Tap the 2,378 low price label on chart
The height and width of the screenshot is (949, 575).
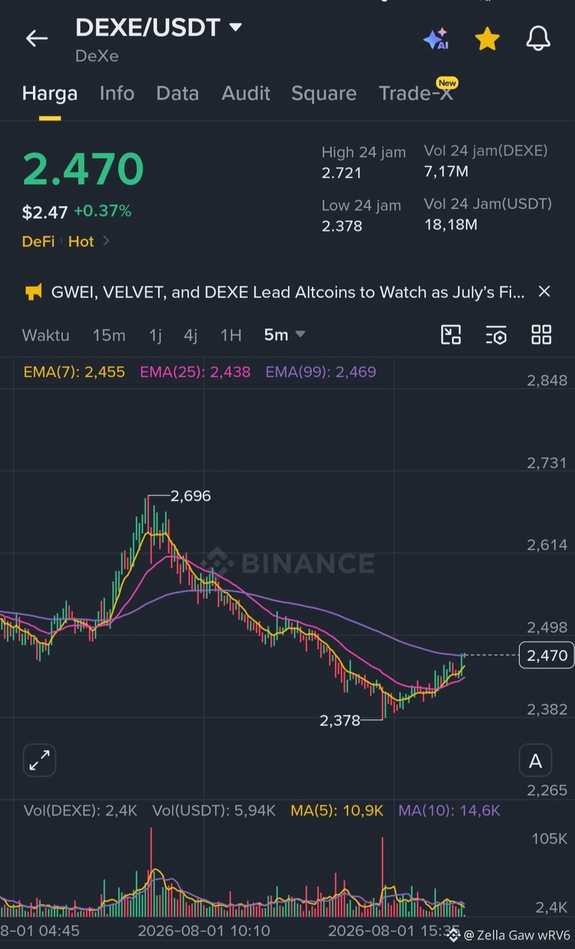point(340,721)
